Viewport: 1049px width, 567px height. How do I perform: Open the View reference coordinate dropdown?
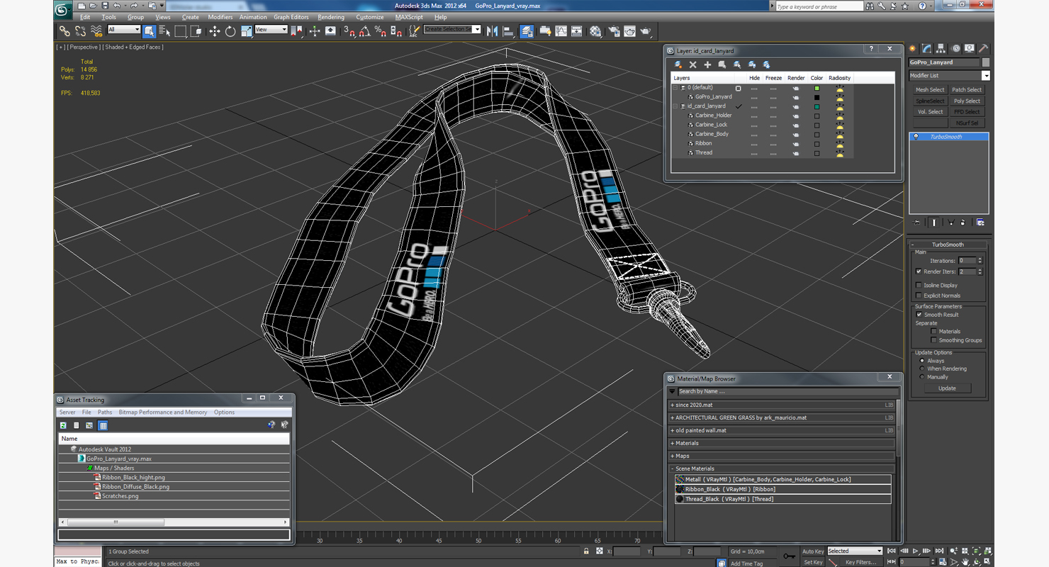pyautogui.click(x=271, y=30)
